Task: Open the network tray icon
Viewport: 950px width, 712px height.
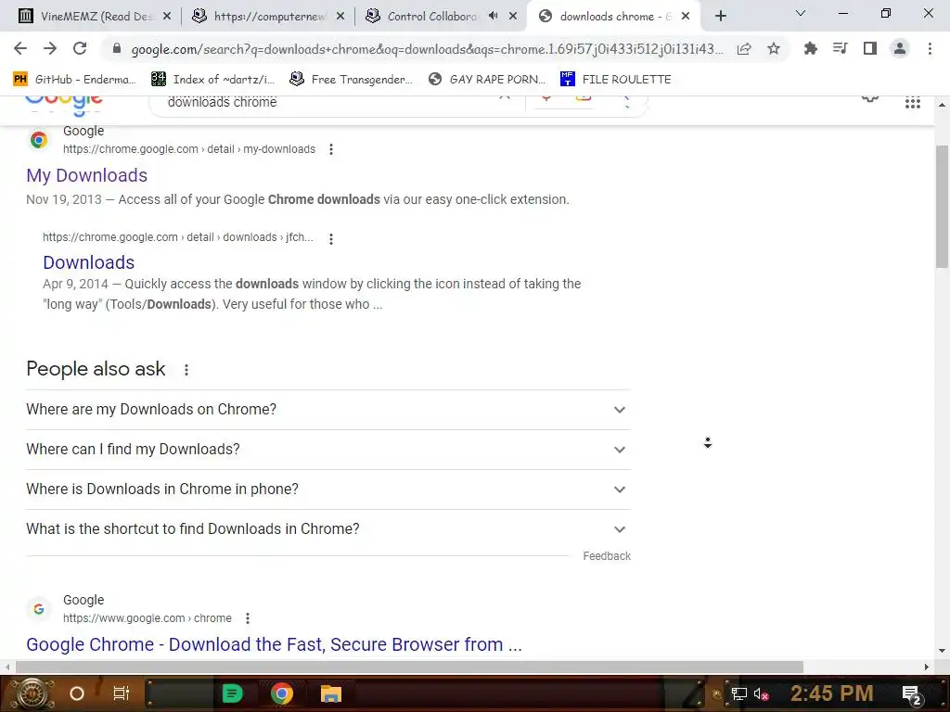Action: coord(738,693)
